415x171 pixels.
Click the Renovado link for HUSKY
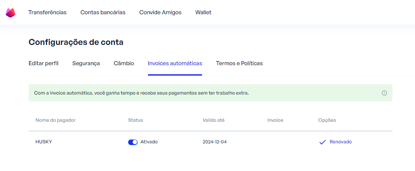click(341, 142)
